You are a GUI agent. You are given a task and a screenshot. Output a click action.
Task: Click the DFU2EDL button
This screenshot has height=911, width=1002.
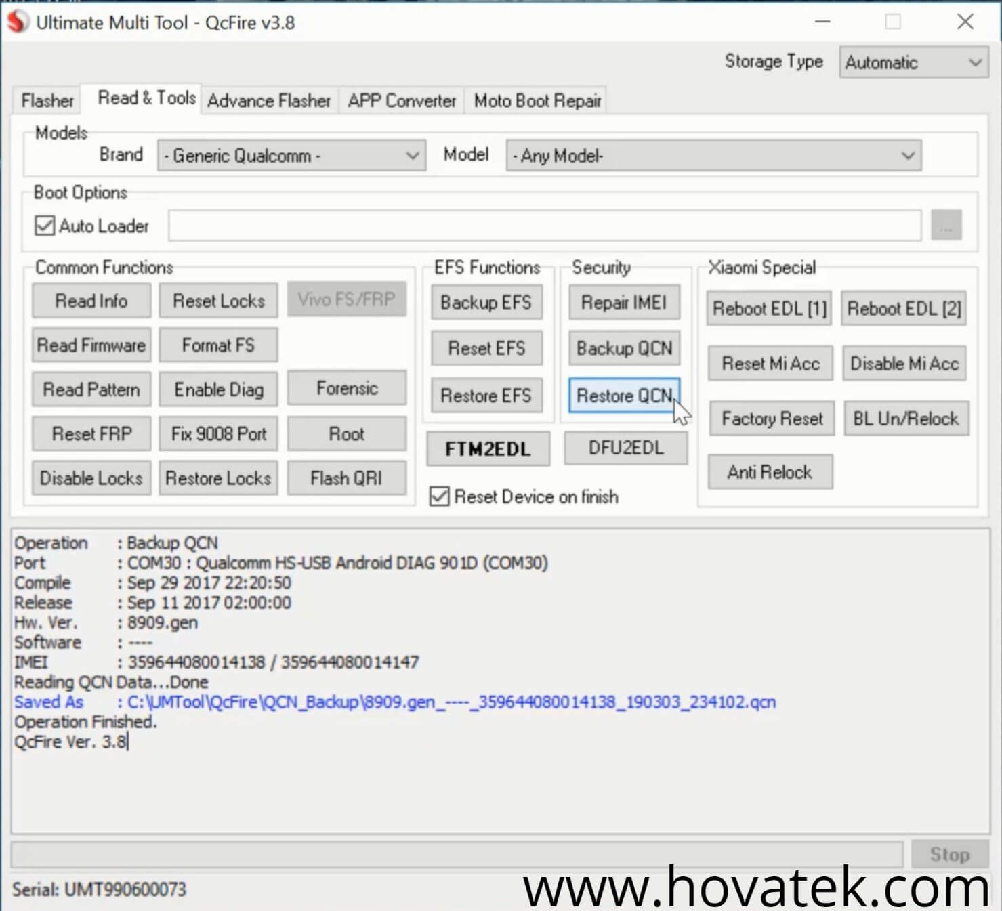pos(626,448)
